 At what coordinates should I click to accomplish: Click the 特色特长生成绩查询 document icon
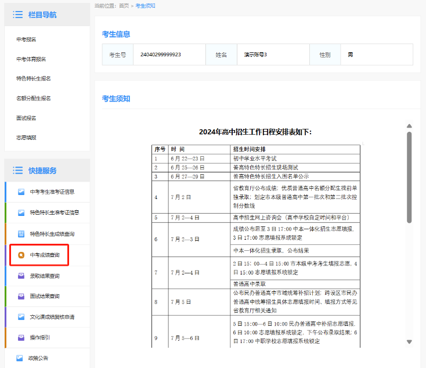(21, 234)
